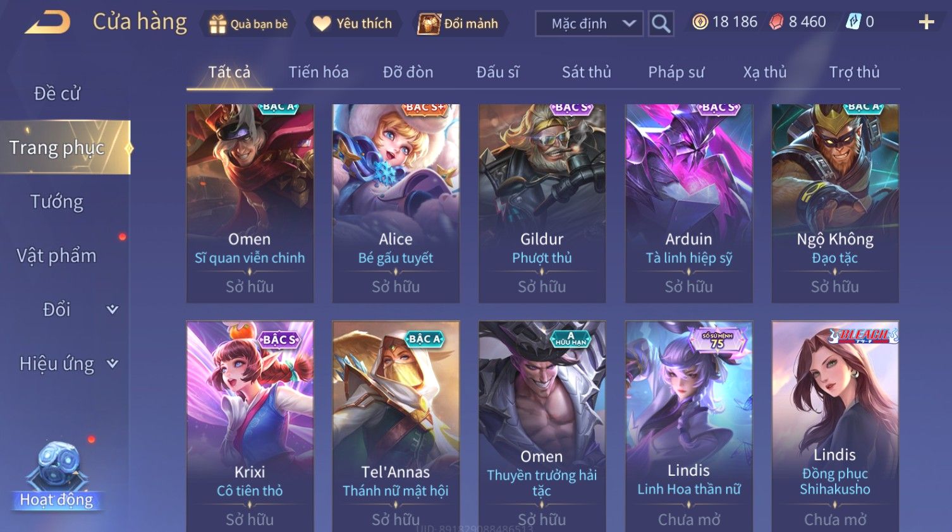Select Tướng in the sidebar
The width and height of the screenshot is (952, 532).
click(57, 202)
